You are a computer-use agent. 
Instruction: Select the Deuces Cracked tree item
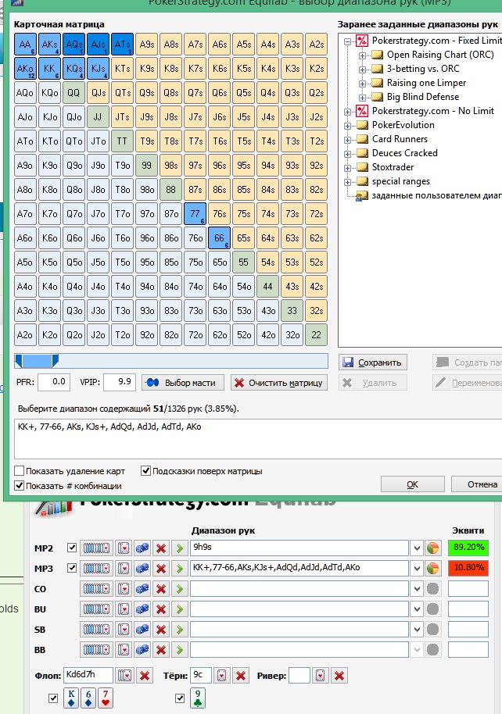click(x=404, y=153)
